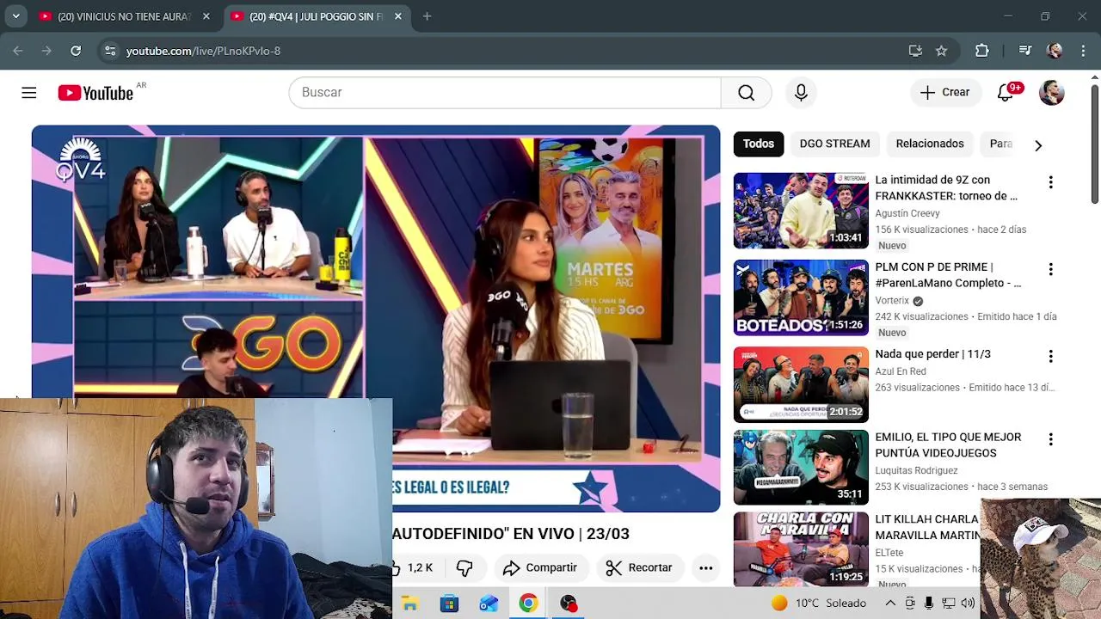
Task: Open the Chrome tab search dropdown
Action: [x=15, y=16]
